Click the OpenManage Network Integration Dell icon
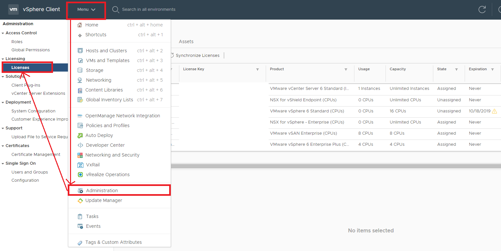This screenshot has width=501, height=251. pos(80,116)
